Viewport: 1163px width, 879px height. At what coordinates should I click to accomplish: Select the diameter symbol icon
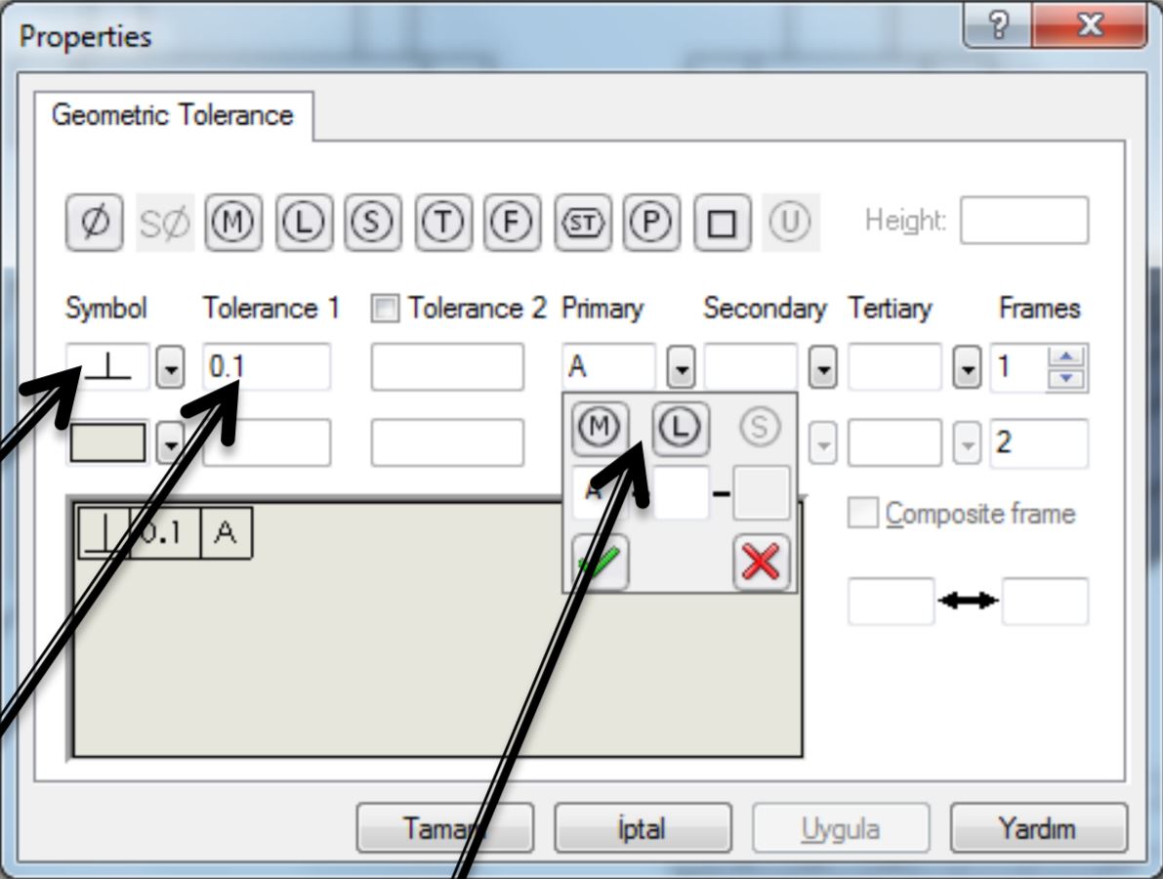tap(93, 222)
